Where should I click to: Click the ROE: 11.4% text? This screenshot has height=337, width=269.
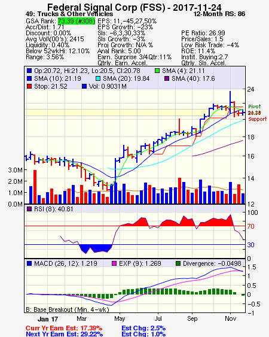pyautogui.click(x=198, y=51)
